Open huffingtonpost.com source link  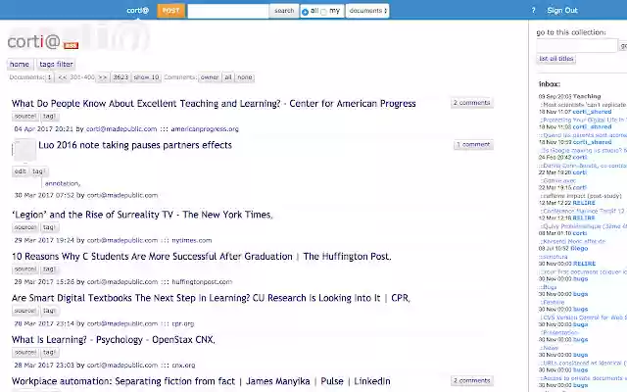pos(202,282)
